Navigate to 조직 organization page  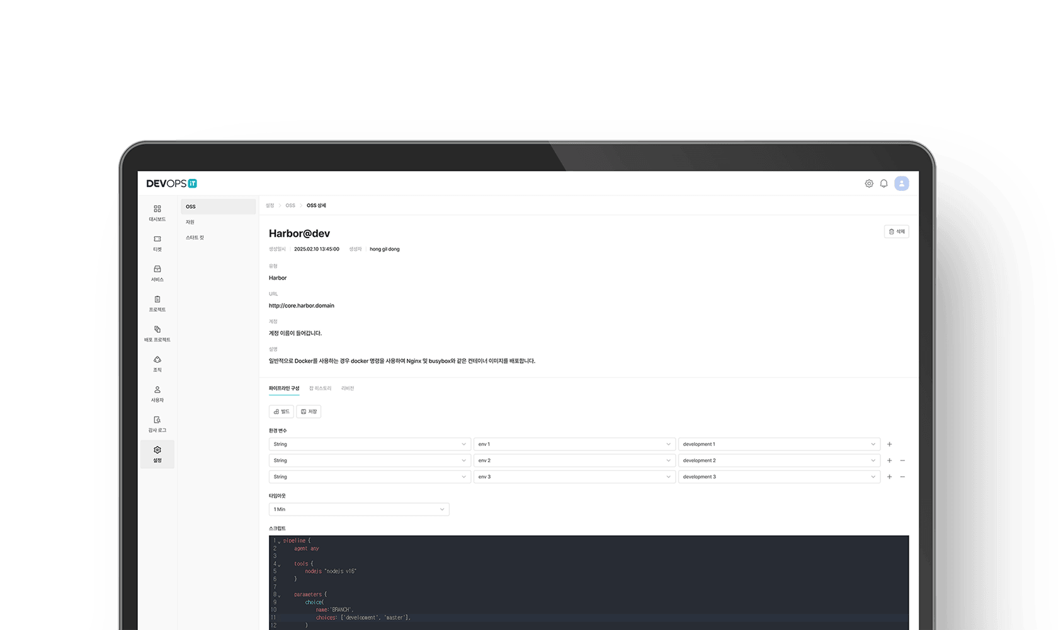(x=157, y=364)
